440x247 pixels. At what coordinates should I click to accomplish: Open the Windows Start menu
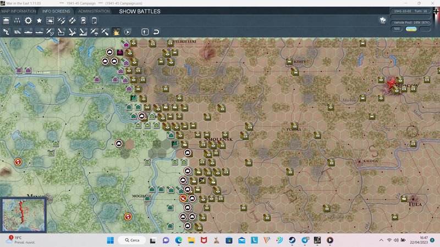(111, 240)
